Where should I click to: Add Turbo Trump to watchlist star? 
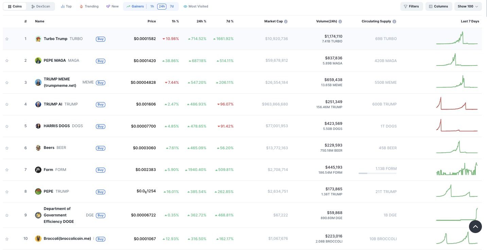tap(7, 39)
